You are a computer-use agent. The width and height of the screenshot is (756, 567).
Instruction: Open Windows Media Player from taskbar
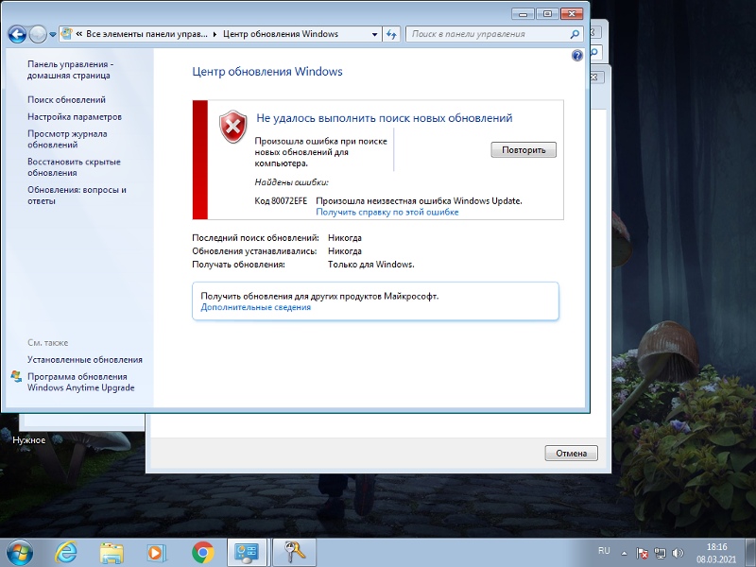[157, 553]
